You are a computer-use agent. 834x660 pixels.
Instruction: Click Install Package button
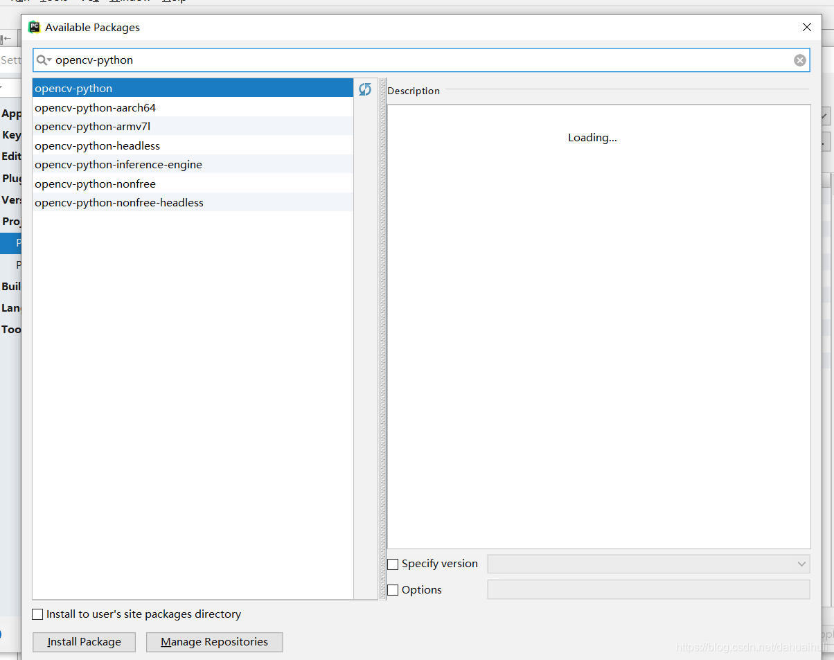click(84, 642)
